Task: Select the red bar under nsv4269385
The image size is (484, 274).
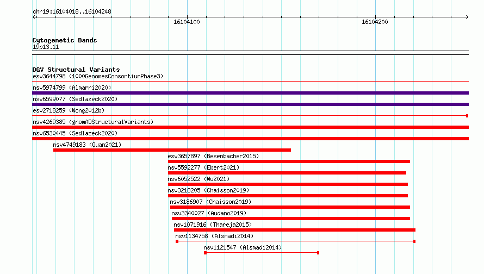Action: click(x=250, y=127)
